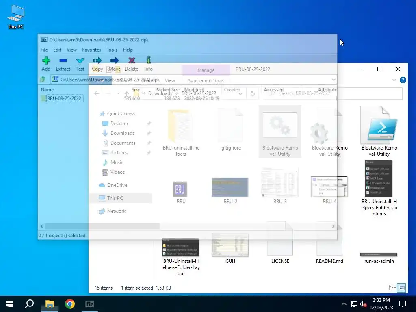This screenshot has height=312, width=416.
Task: Select BRU-Uninstall-Helpers-Folder-Contents image
Action: click(x=379, y=178)
